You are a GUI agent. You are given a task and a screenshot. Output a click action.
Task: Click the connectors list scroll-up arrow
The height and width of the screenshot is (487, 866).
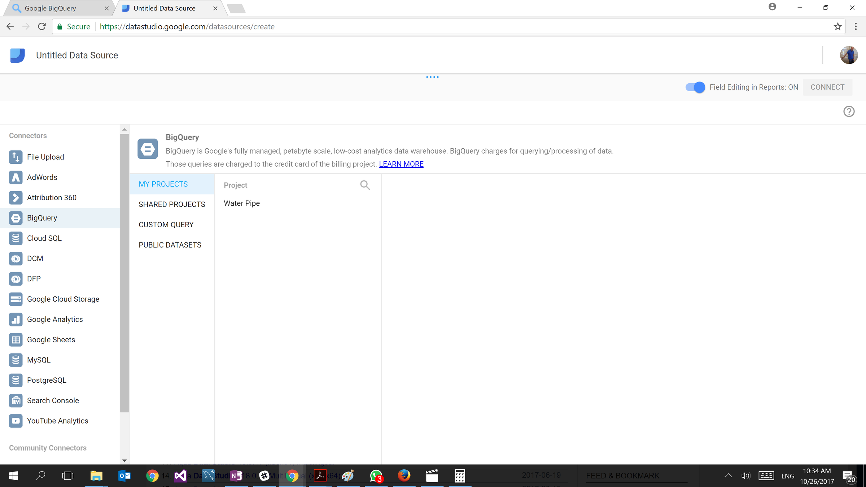click(x=124, y=130)
